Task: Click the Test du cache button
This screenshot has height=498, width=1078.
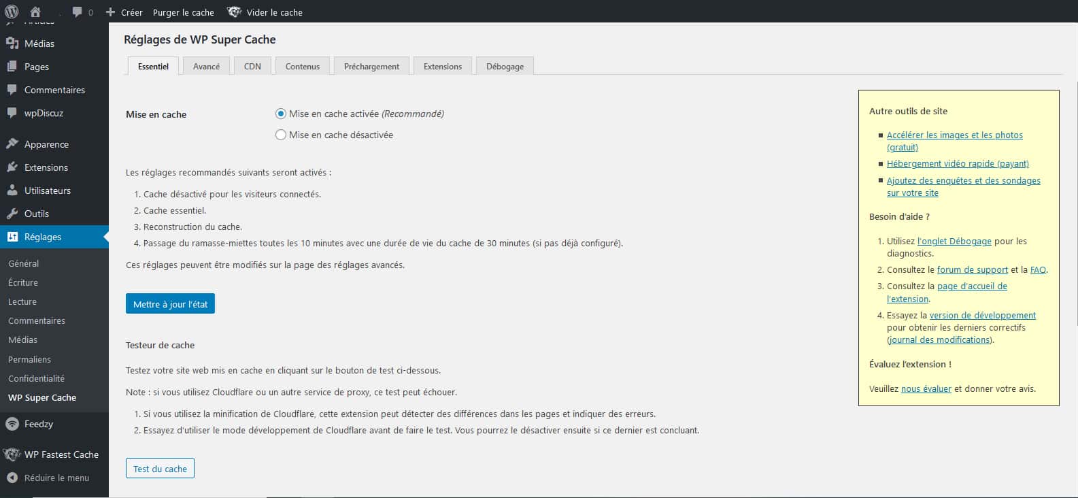Action: pyautogui.click(x=160, y=469)
